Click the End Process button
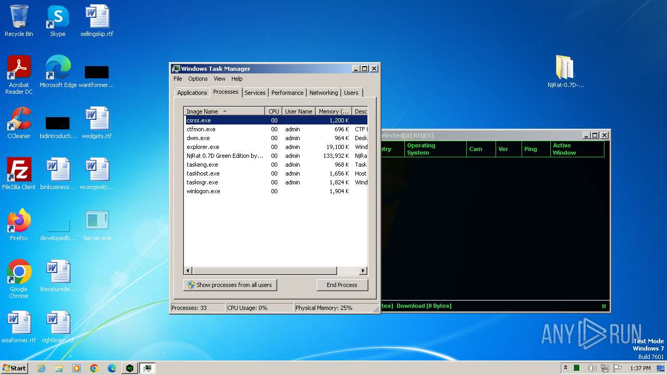This screenshot has height=375, width=667. pyautogui.click(x=342, y=285)
